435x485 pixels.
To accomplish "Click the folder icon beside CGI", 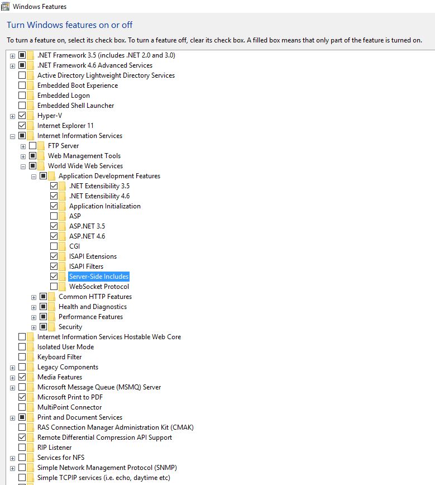I will pos(62,246).
